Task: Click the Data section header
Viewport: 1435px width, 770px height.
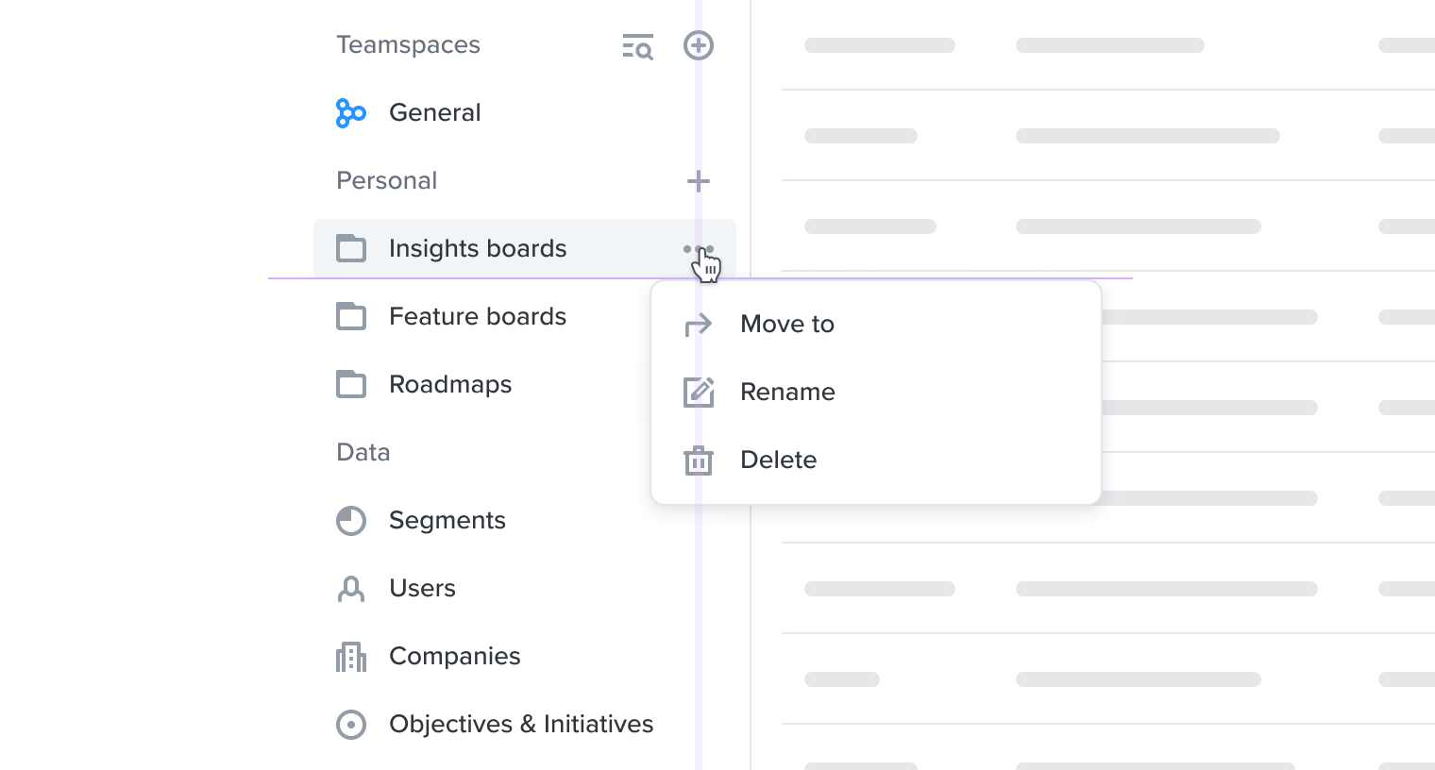Action: tap(363, 453)
